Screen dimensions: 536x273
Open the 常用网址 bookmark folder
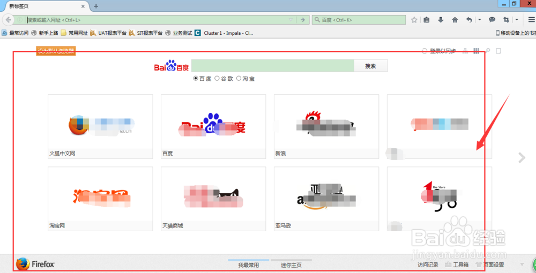tap(74, 33)
